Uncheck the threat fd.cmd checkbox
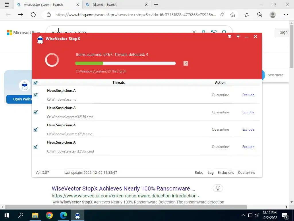 [x=35, y=112]
